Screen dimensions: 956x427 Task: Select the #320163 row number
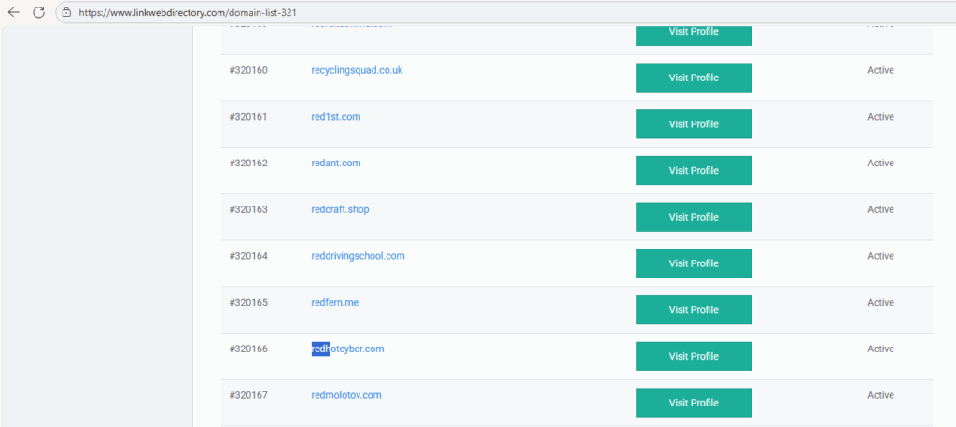point(248,209)
